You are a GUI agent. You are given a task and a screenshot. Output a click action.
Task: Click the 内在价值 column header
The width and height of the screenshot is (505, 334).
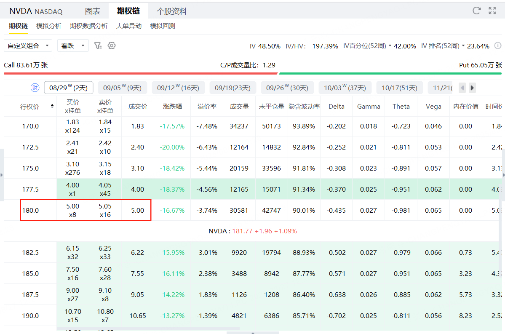click(466, 106)
